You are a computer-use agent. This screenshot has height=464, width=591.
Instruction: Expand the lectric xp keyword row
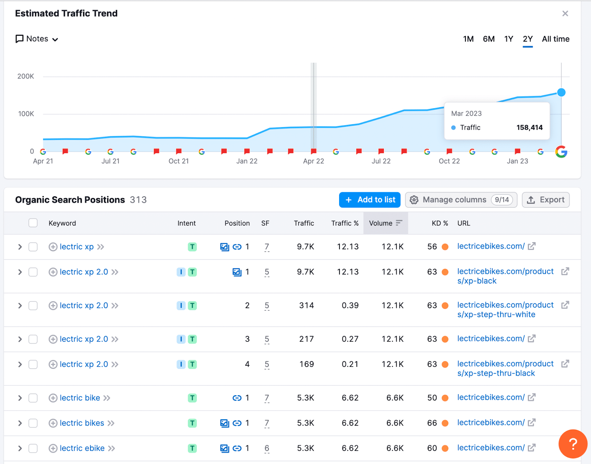[x=20, y=247]
